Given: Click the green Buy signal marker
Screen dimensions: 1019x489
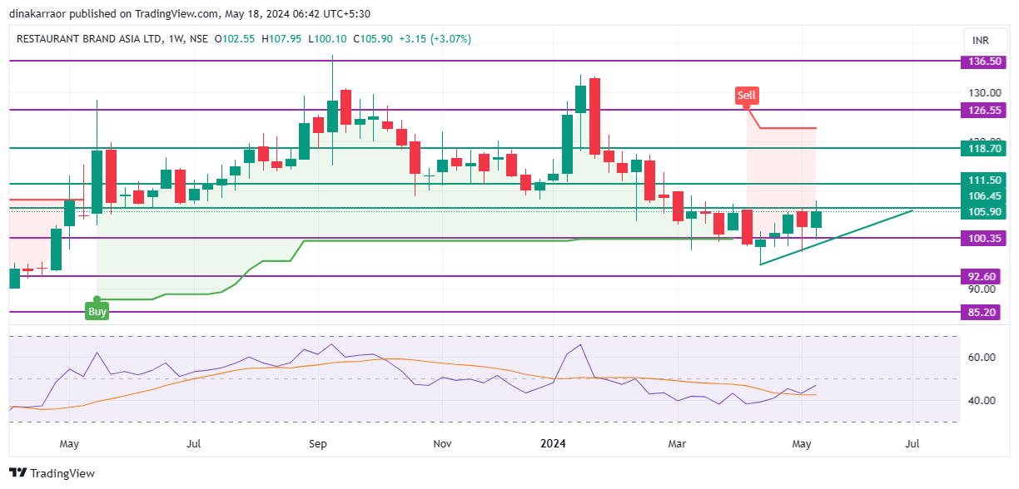Looking at the screenshot, I should (x=97, y=310).
